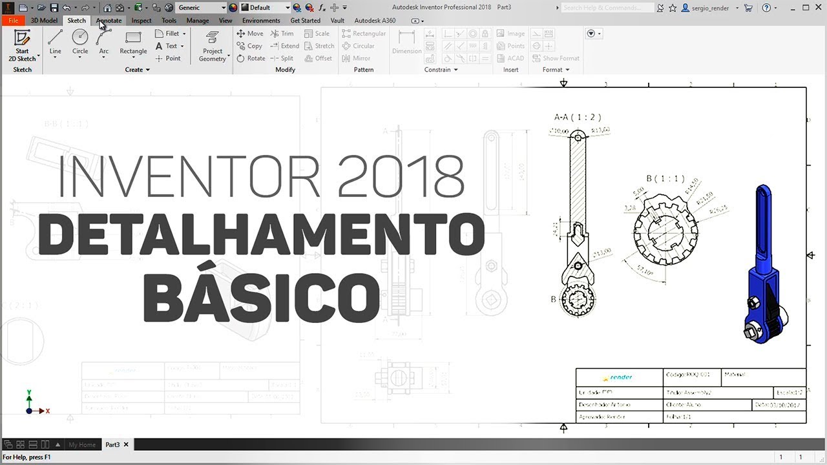Screen dimensions: 827x465
Task: Select the Point tool
Action: pyautogui.click(x=168, y=58)
